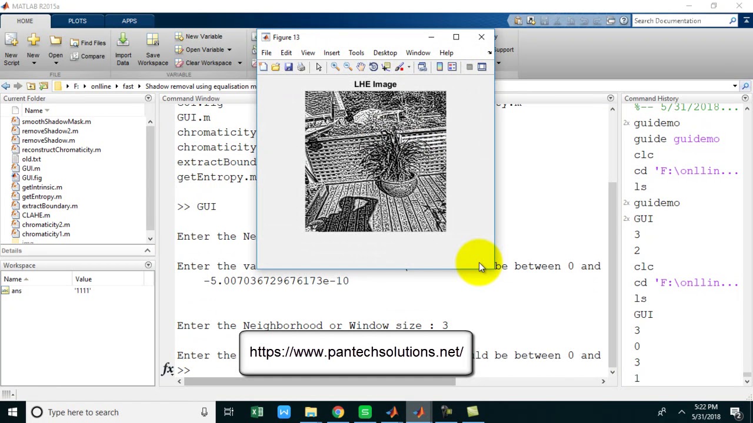Insert a legend using the toolbar icon

(x=452, y=67)
